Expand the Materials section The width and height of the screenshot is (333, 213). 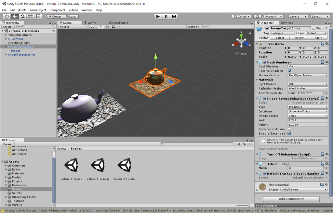click(x=257, y=80)
